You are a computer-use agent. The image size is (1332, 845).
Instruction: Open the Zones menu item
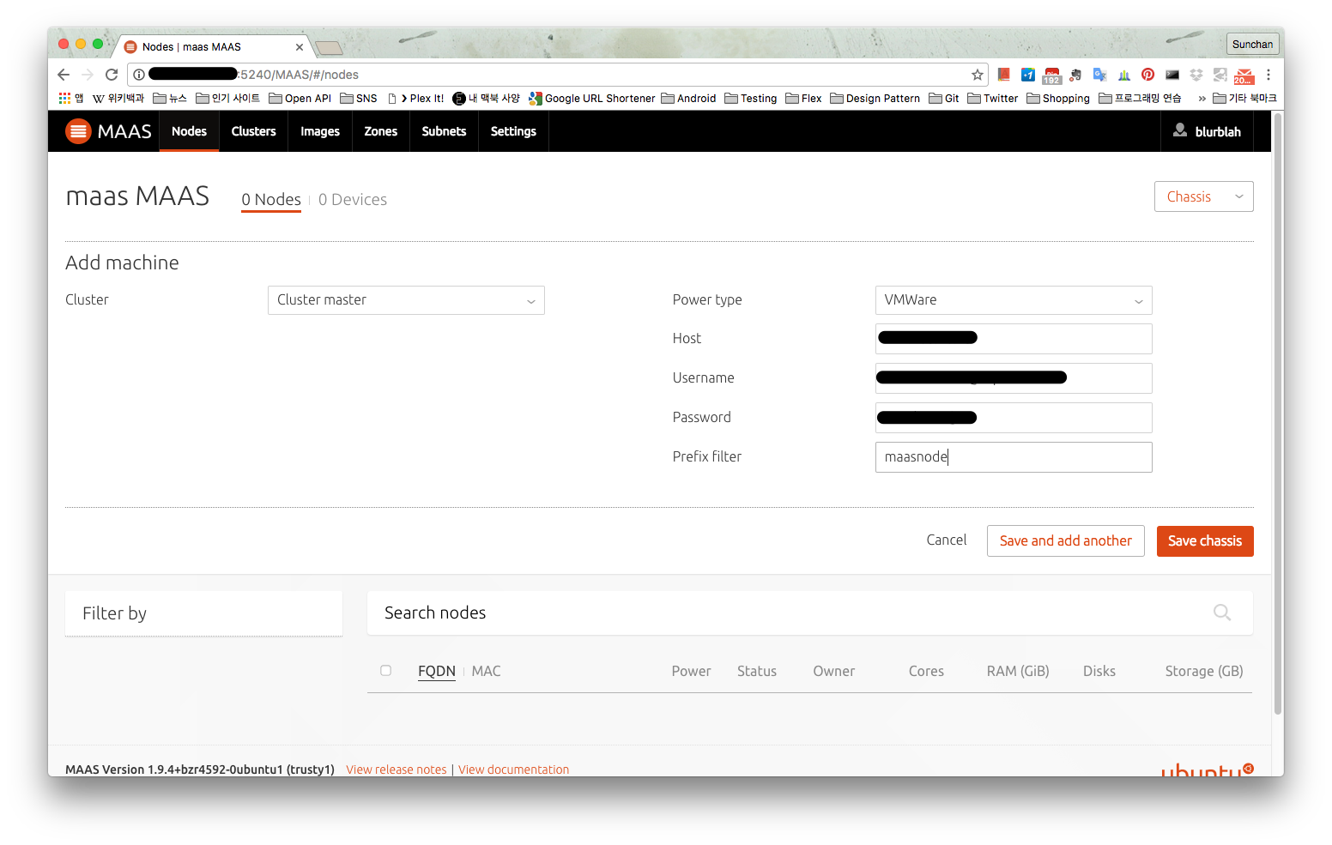coord(380,131)
